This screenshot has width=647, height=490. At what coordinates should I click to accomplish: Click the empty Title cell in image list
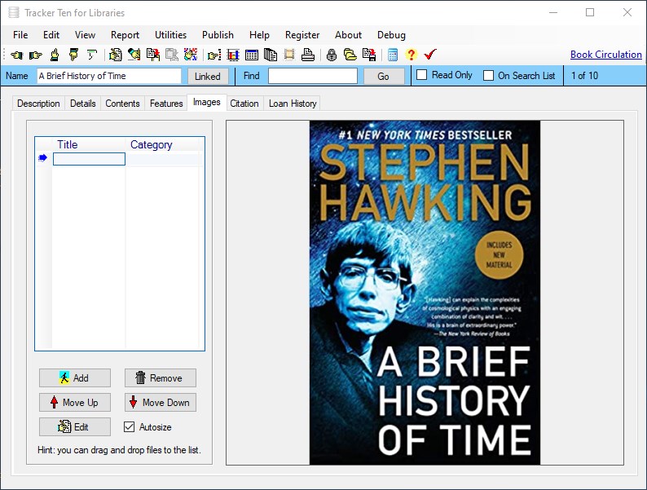(89, 159)
